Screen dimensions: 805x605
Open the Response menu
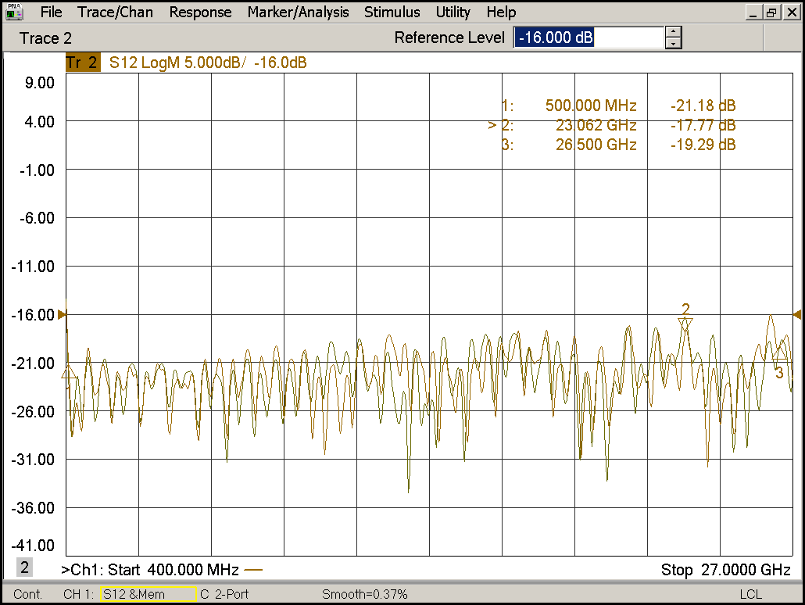point(200,13)
